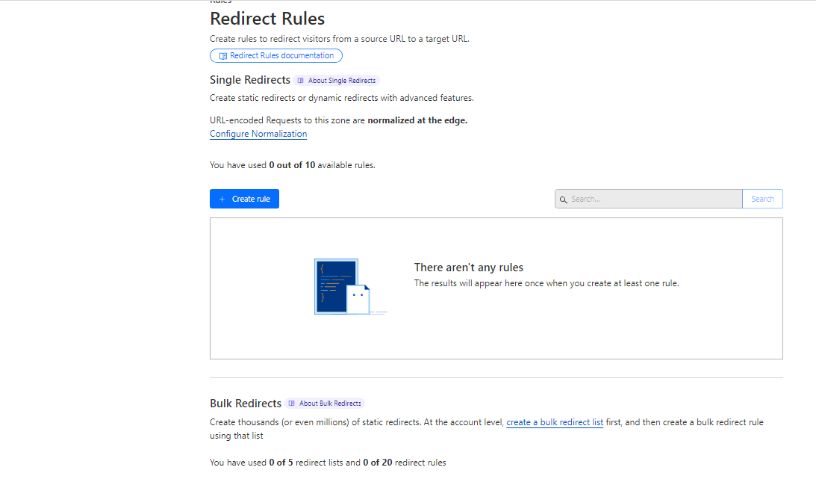816x479 pixels.
Task: Open Configure Normalization link
Action: (258, 134)
